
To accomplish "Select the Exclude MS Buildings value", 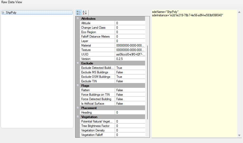I will [x=130, y=72].
